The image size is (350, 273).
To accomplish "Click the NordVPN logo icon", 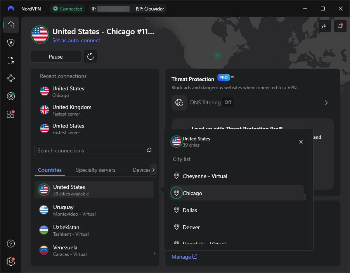I will pos(11,9).
